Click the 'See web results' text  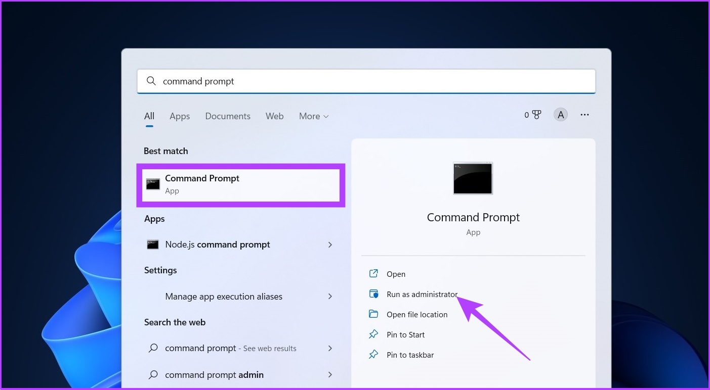click(270, 349)
